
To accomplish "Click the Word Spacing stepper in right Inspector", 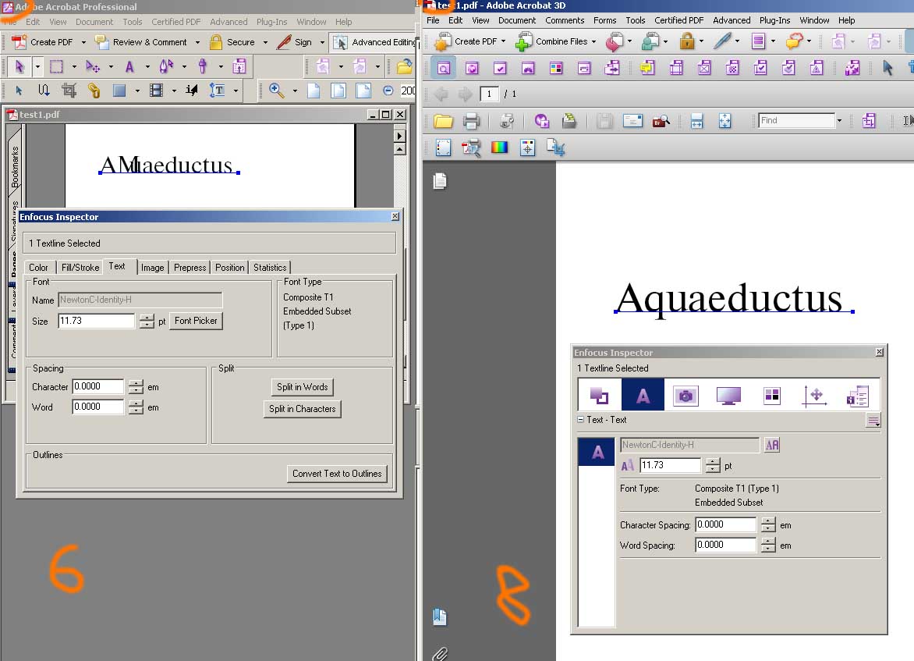I will [768, 545].
